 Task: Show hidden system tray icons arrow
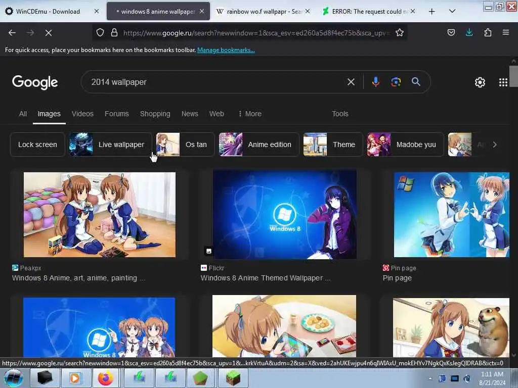pos(430,378)
